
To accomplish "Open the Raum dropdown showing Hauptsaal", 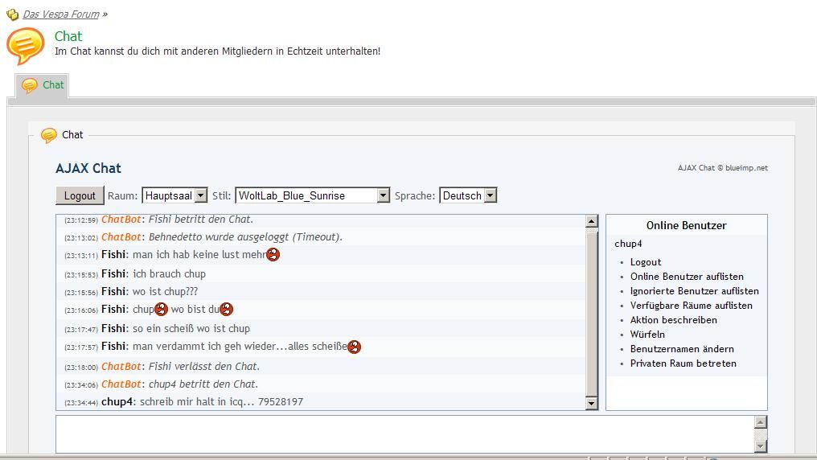I will 174,195.
